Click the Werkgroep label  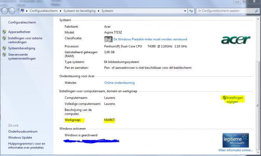click(x=73, y=120)
